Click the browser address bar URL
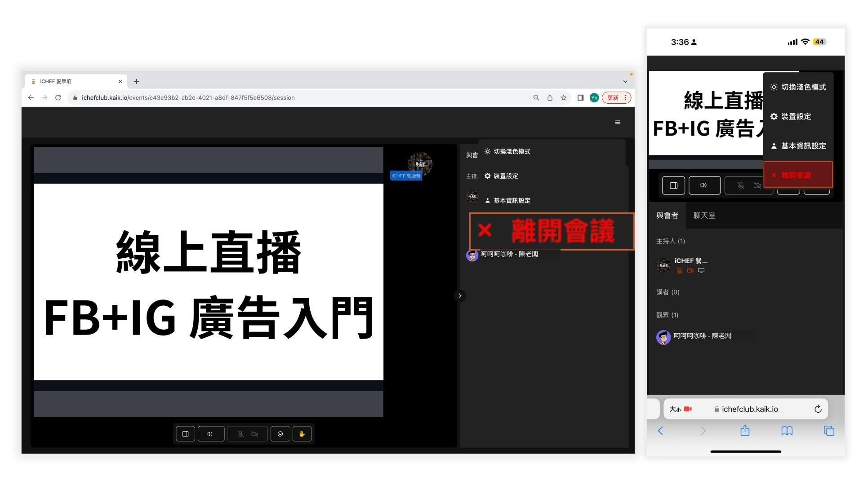This screenshot has width=863, height=485. click(x=188, y=97)
